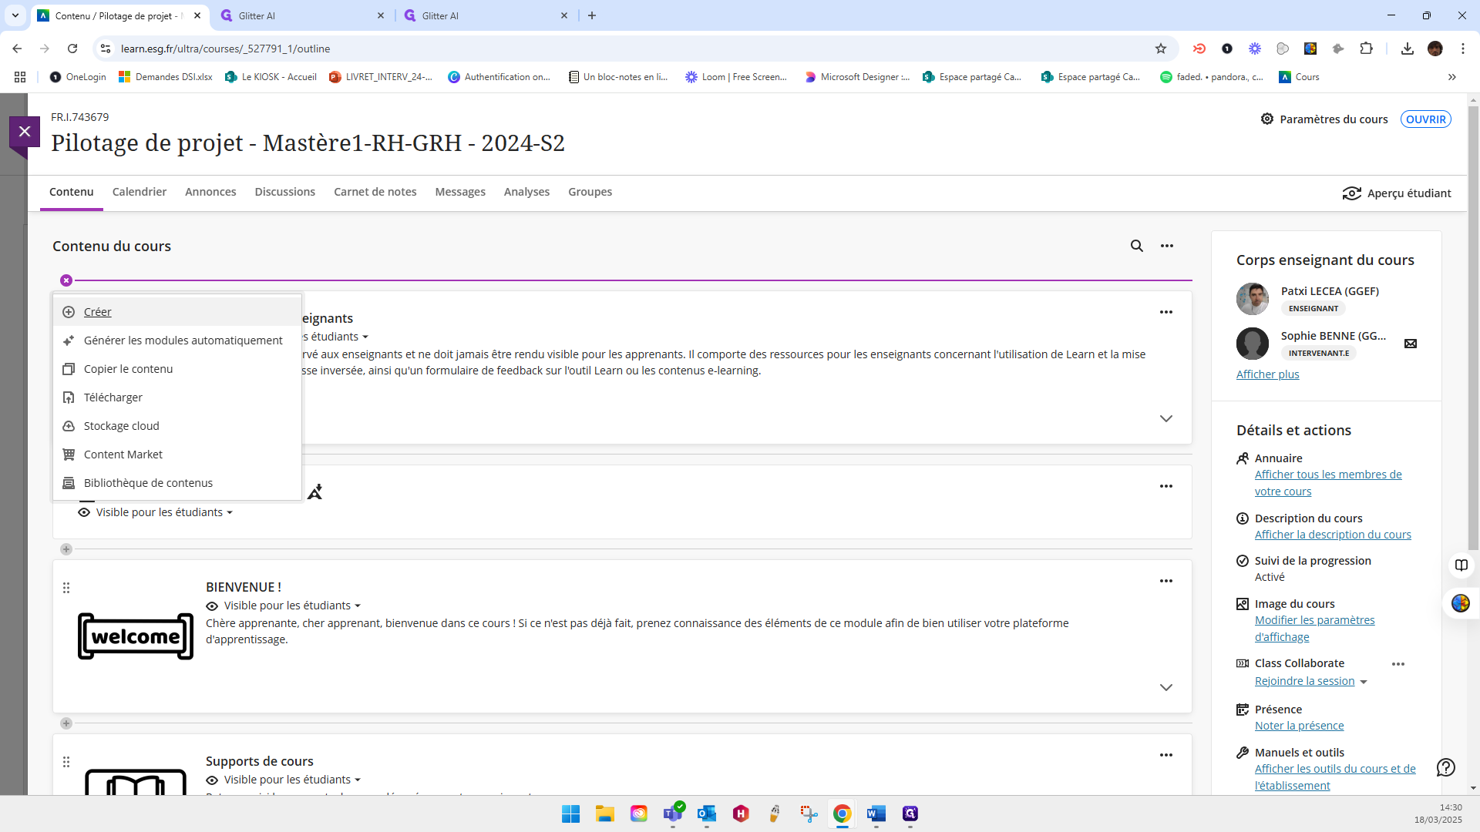Grab the BIENVENUE module drag handle
Screen dimensions: 1480x832
(x=66, y=588)
